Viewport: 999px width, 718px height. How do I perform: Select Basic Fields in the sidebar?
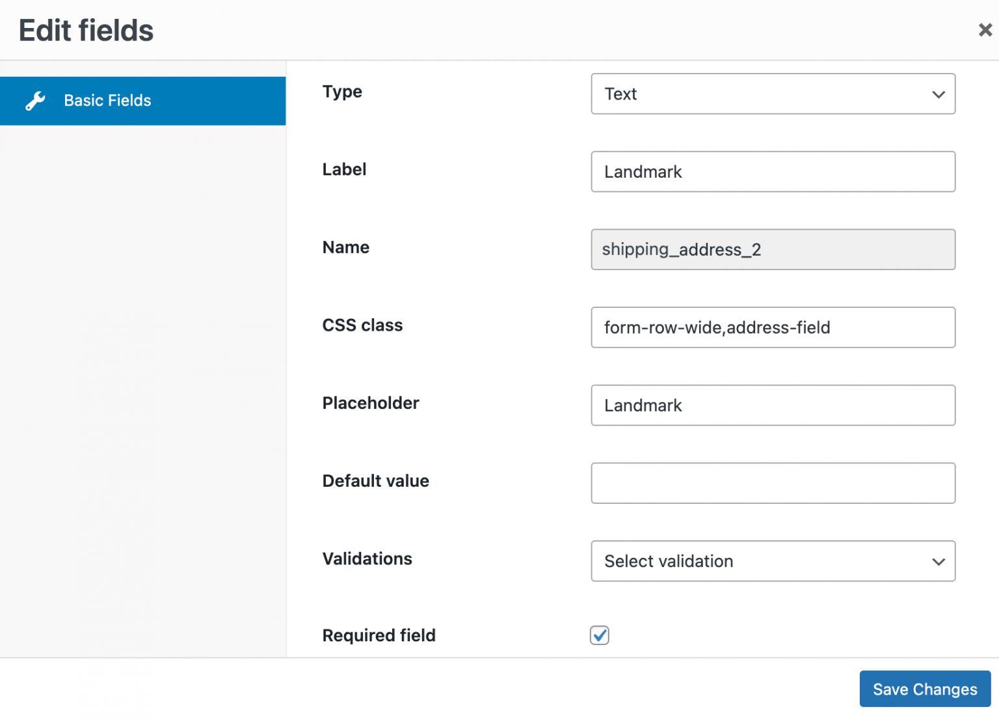[107, 100]
